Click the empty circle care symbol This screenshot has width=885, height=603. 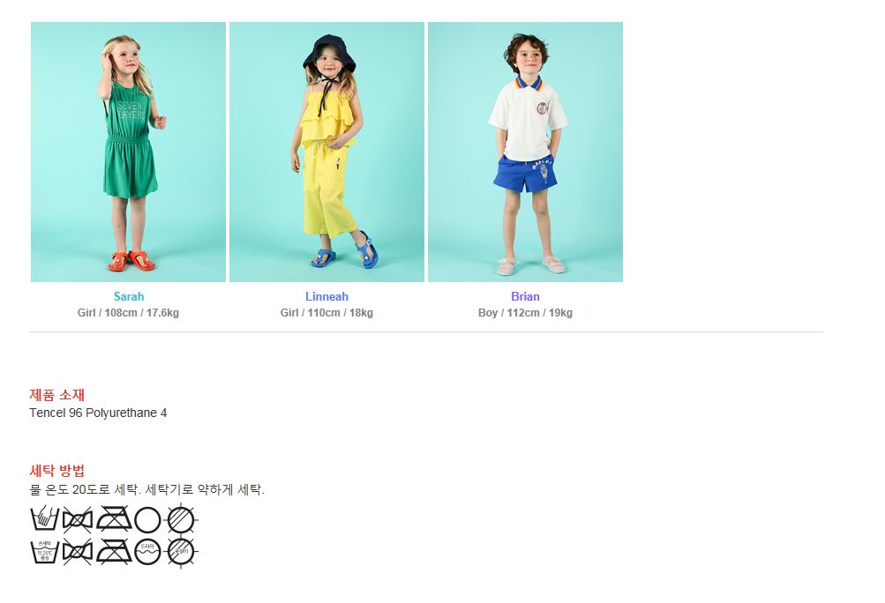click(148, 520)
